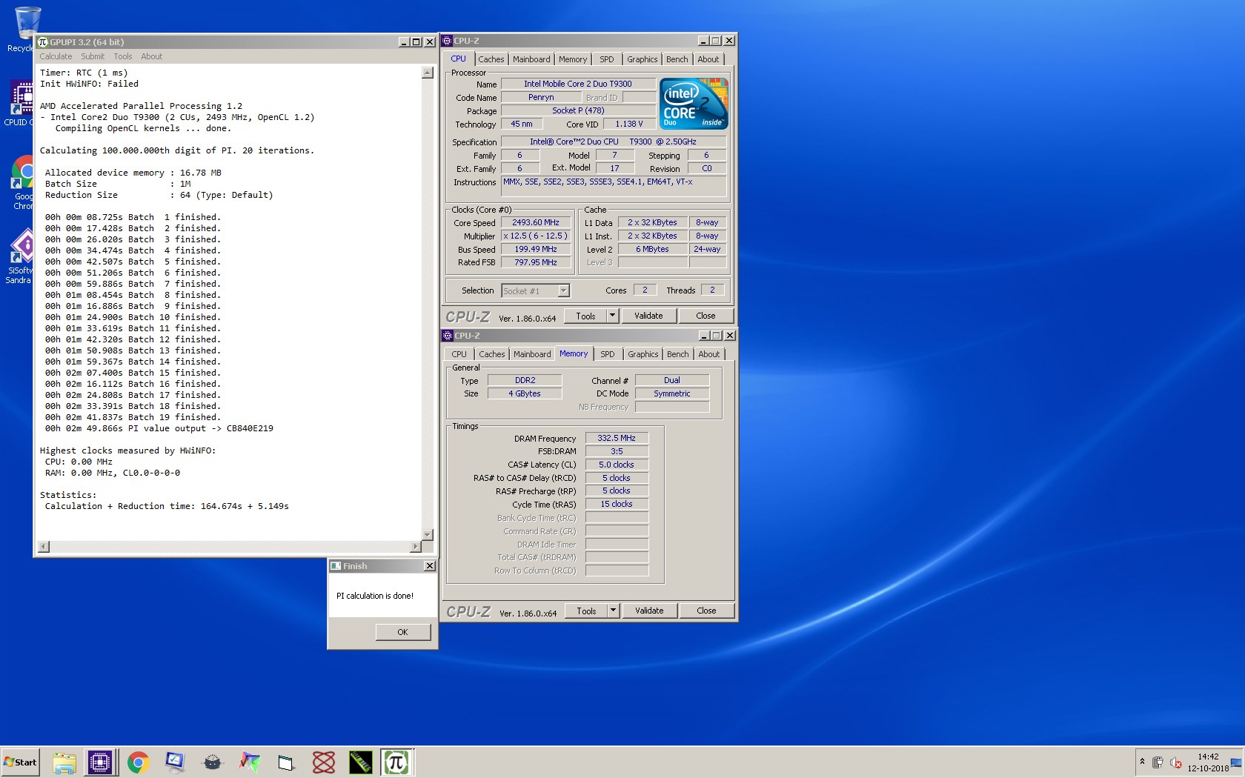Open the gauge-shaped taskbar icon
Image resolution: width=1245 pixels, height=778 pixels.
click(x=212, y=762)
